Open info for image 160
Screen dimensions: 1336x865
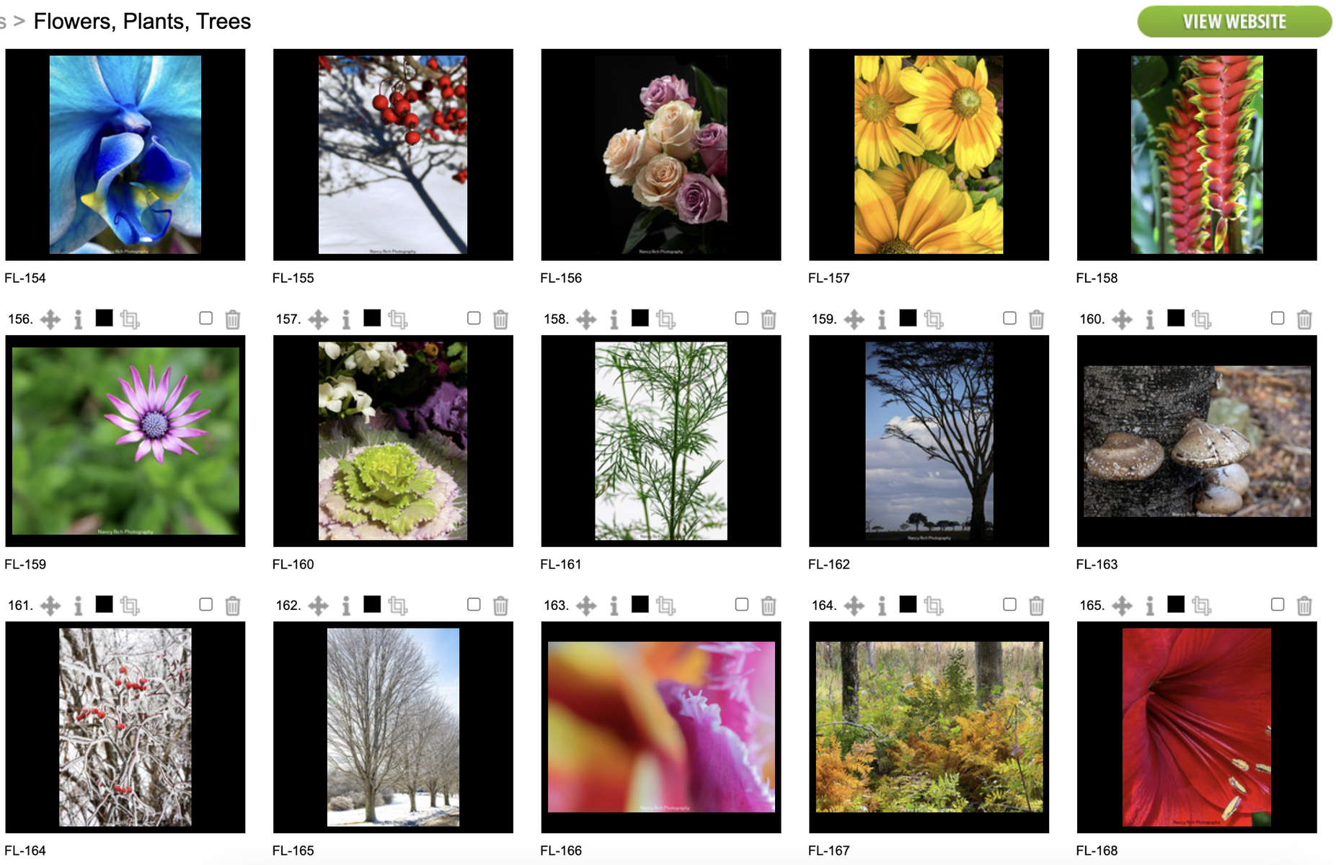tap(1150, 319)
